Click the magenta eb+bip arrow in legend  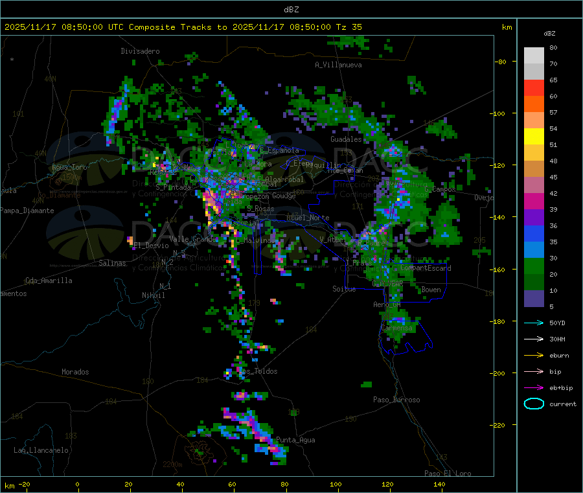tap(534, 387)
